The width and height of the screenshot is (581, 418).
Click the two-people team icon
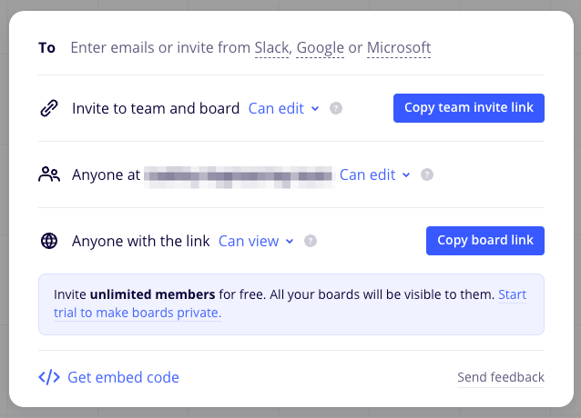49,174
